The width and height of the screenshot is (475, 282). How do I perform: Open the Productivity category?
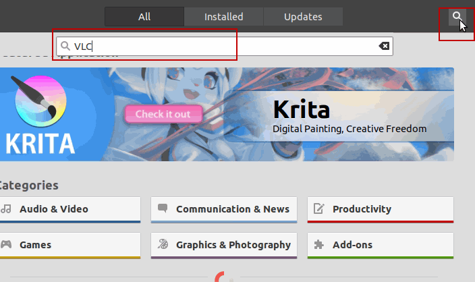381,210
